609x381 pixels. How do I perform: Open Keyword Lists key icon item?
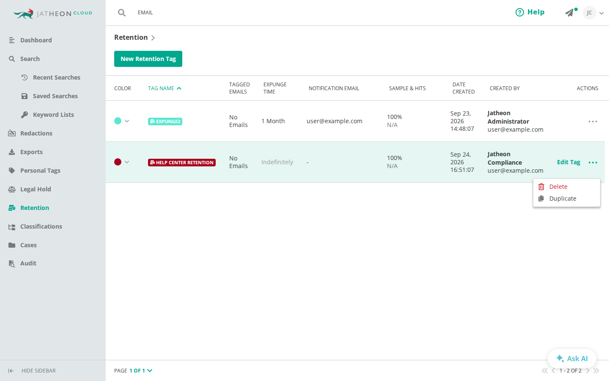25,115
